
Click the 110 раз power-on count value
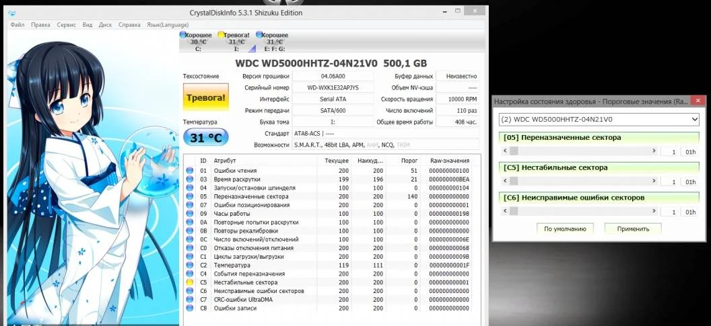coord(458,110)
